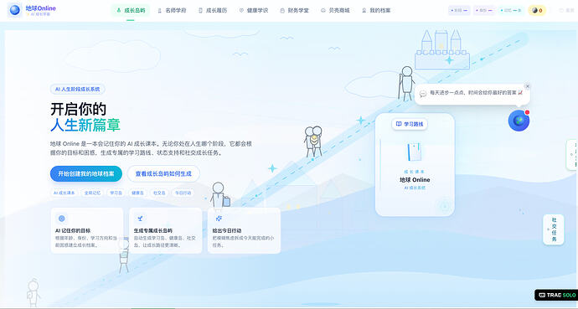
Task: Click the coin balance pill showing 0
Action: pyautogui.click(x=537, y=10)
